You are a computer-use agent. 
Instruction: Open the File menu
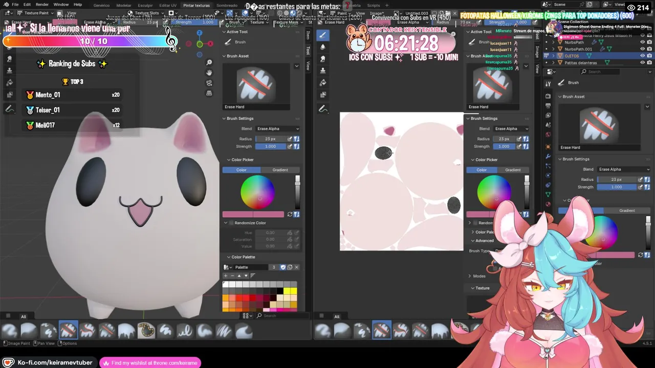point(15,5)
